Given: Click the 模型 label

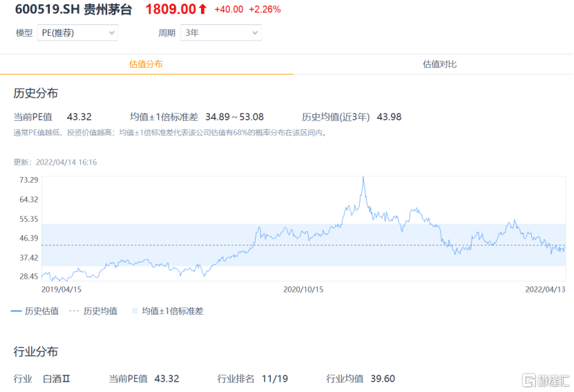Looking at the screenshot, I should pyautogui.click(x=24, y=33).
